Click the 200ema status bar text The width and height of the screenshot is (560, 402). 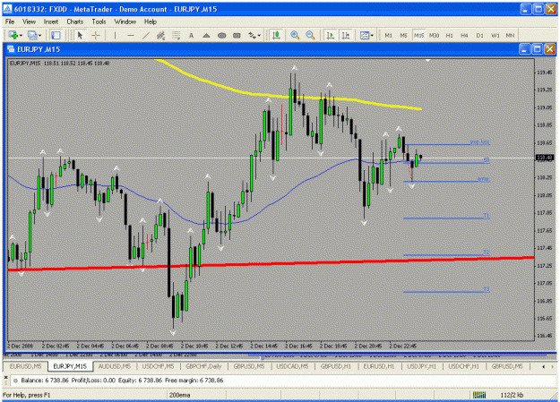click(x=179, y=395)
